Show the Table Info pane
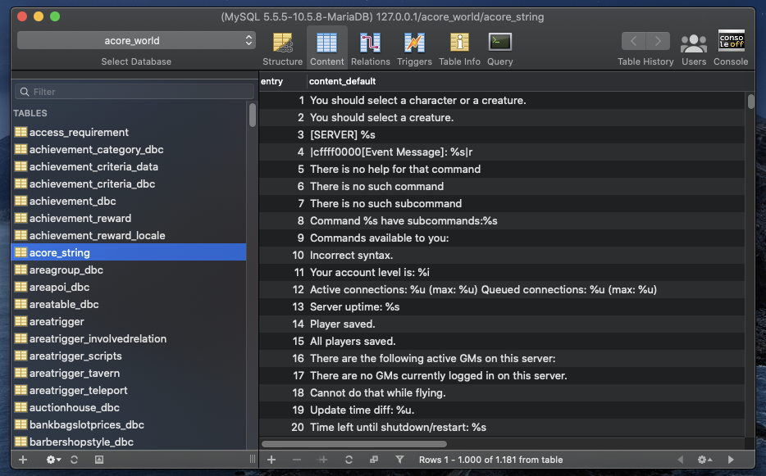Screen dimensions: 766x476 (x=459, y=48)
